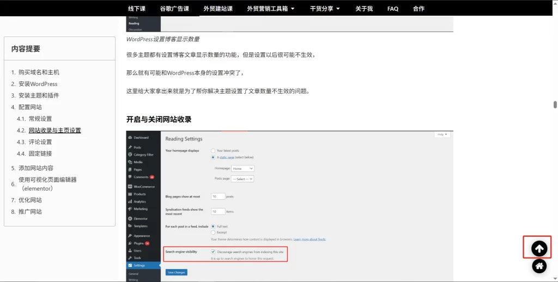Screen dimensions: 558x282
Task: Open the Homepage dropdown showing Home
Action: [242, 169]
